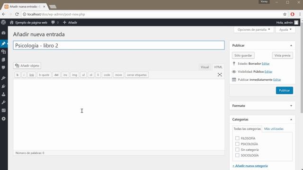Check the SOCIOLOGÍA category
Image resolution: width=303 pixels, height=170 pixels.
[237, 155]
